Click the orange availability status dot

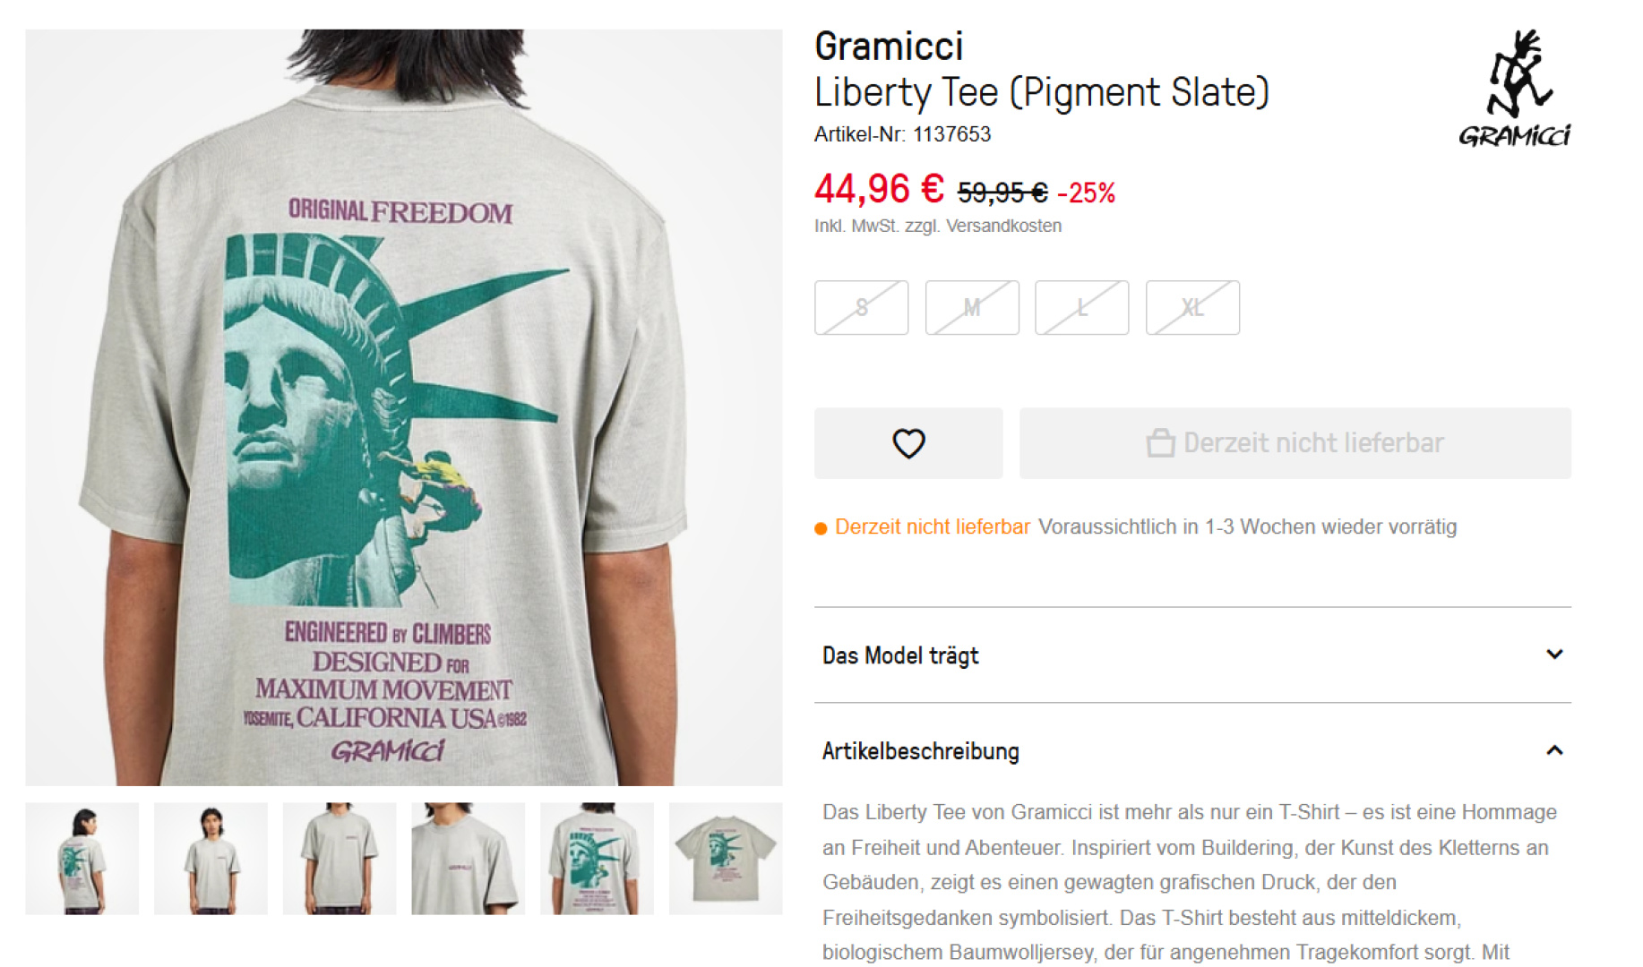coord(820,528)
